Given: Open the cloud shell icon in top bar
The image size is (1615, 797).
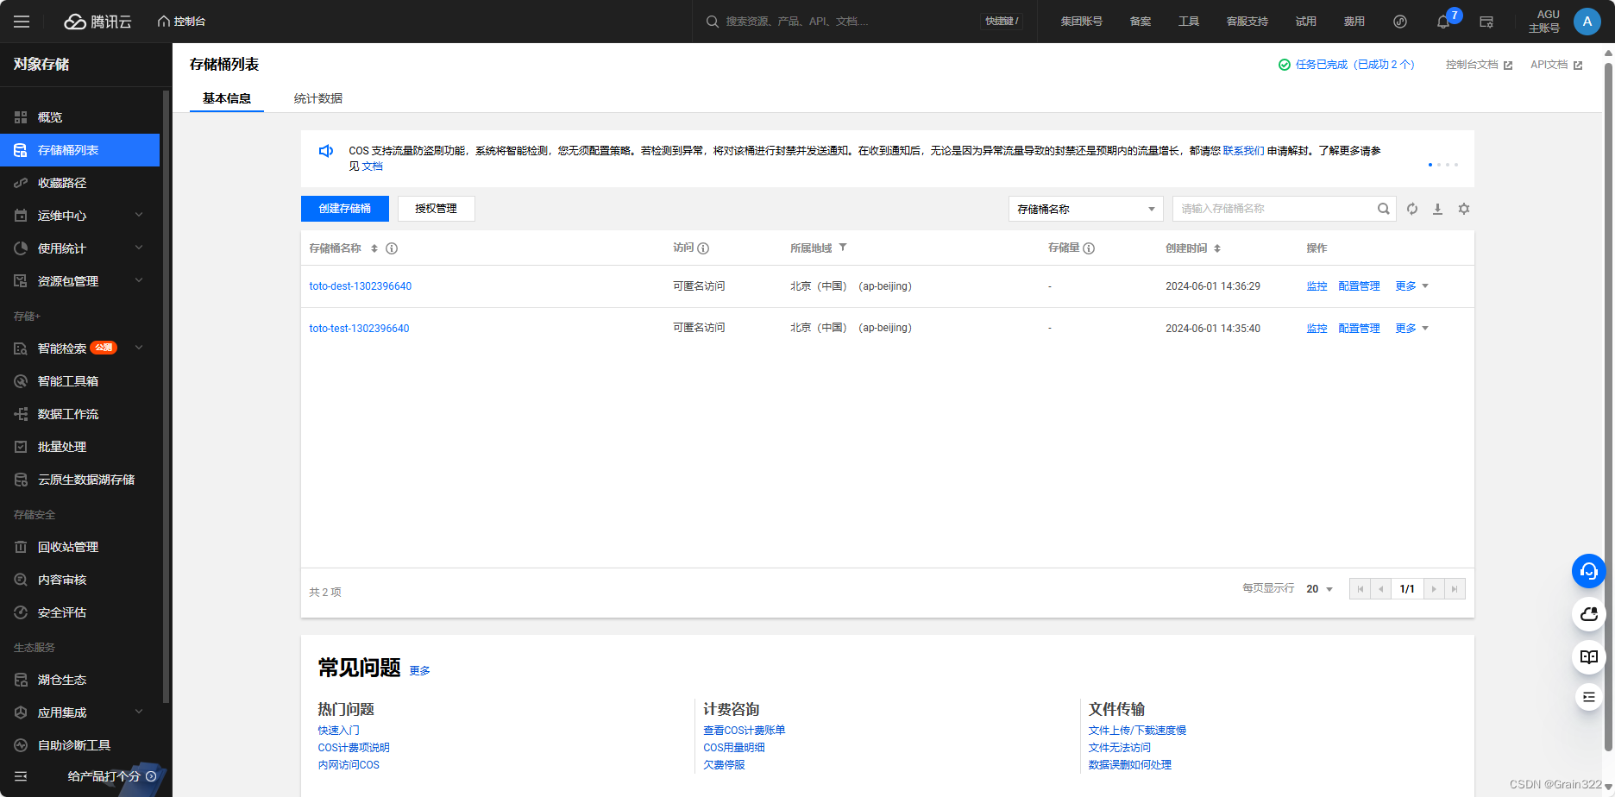Looking at the screenshot, I should (x=1486, y=22).
